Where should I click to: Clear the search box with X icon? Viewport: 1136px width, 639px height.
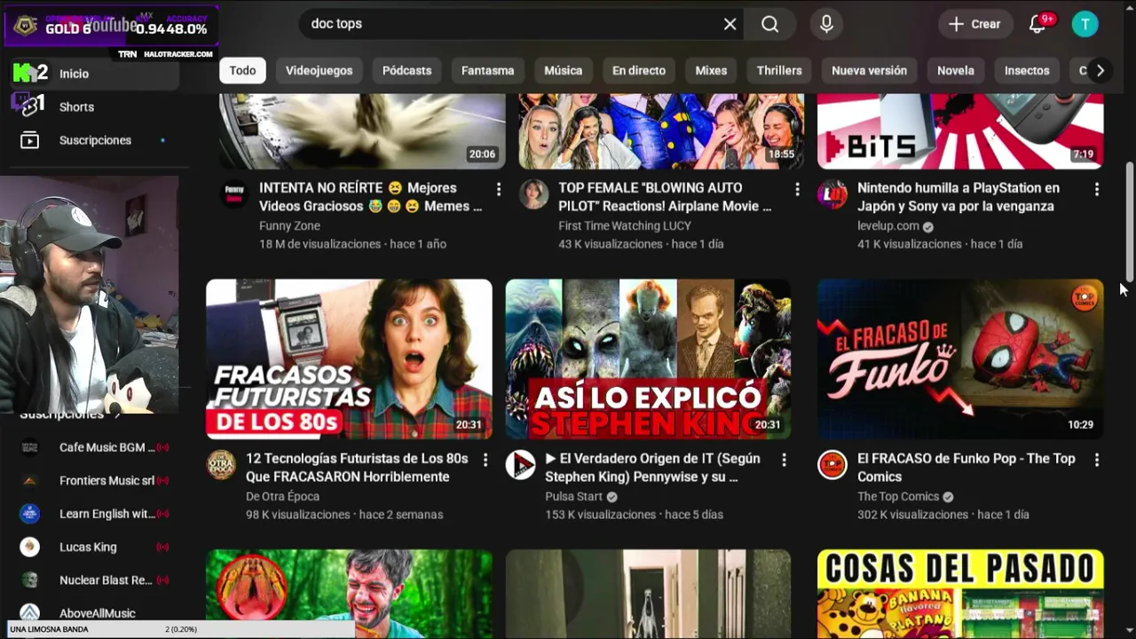pos(730,24)
